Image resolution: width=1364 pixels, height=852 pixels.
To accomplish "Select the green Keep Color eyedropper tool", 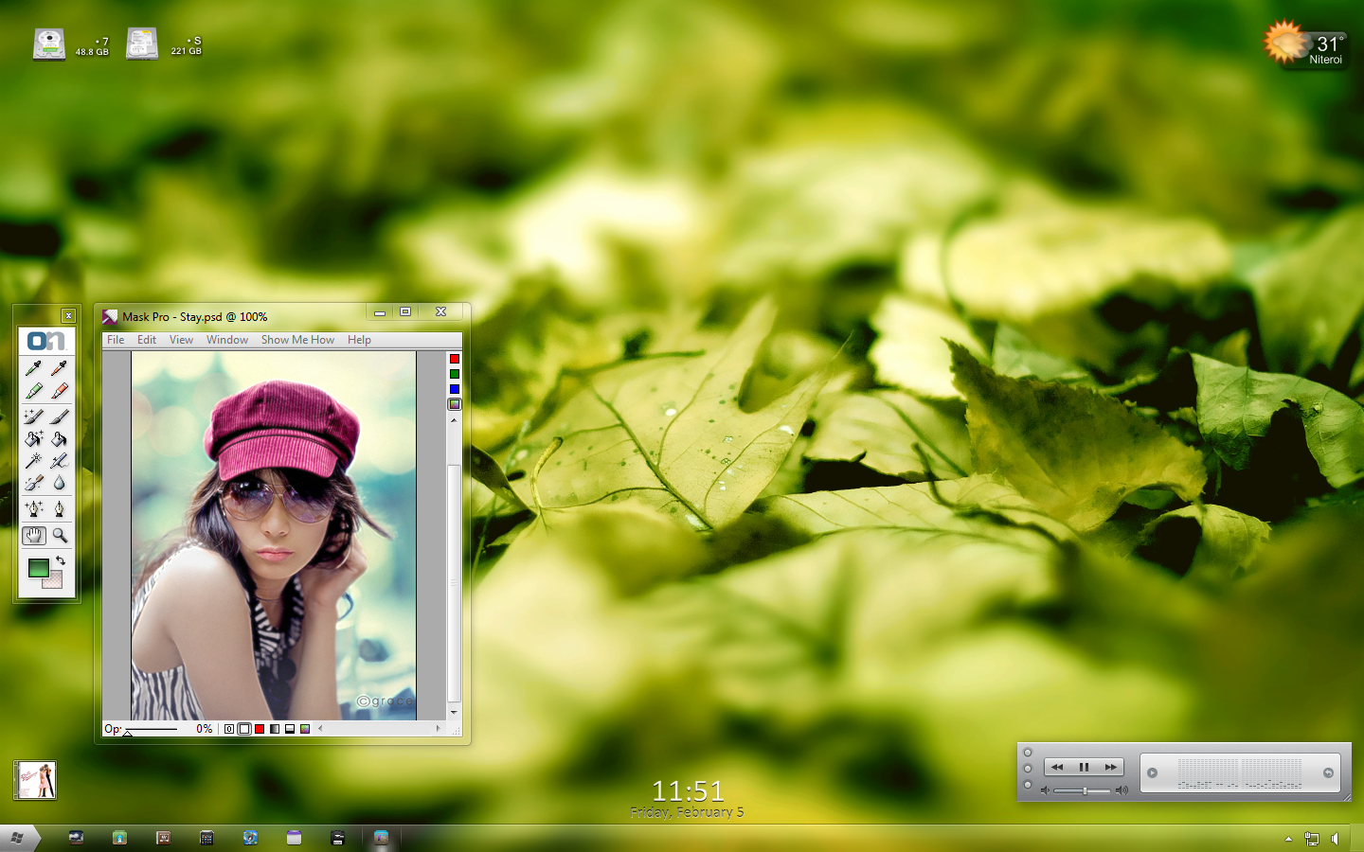I will pos(34,367).
